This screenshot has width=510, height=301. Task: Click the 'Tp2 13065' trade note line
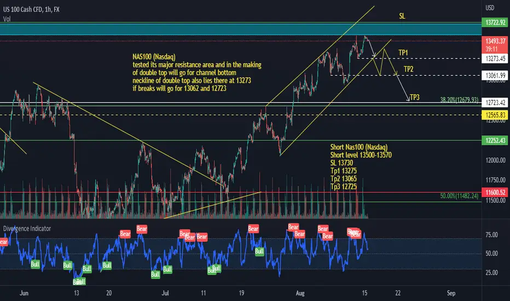(x=344, y=178)
